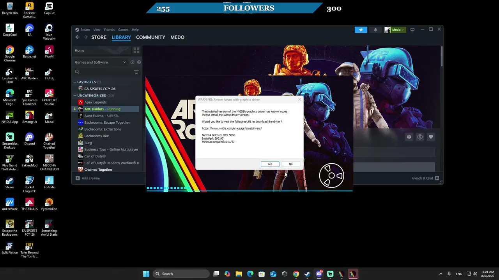This screenshot has height=280, width=499.
Task: Collapse the FAVORITES category
Action: pos(75,82)
